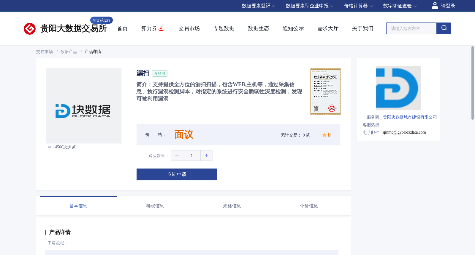This screenshot has width=475, height=255.
Task: Click the 产品详情 breadcrumb text
Action: (93, 52)
